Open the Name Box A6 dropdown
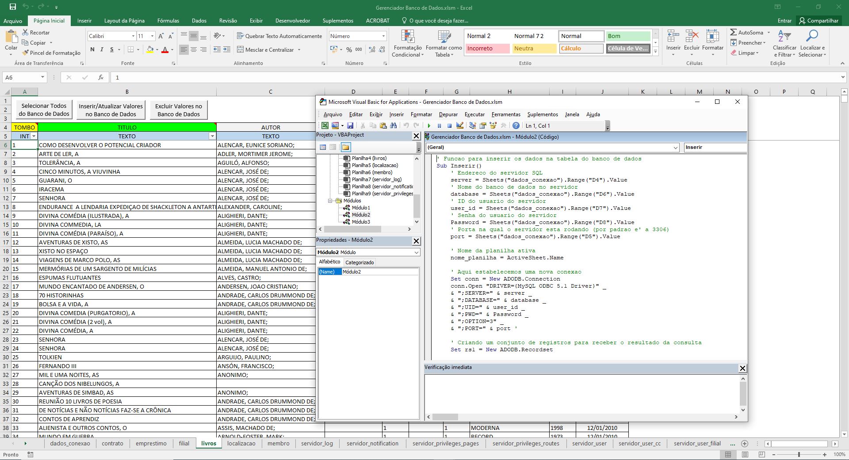Viewport: 849px width, 460px height. click(42, 77)
